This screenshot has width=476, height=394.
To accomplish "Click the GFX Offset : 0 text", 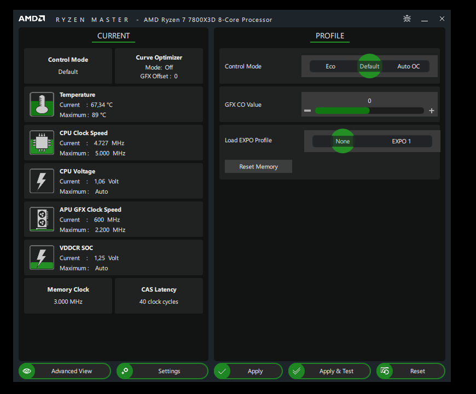I will pyautogui.click(x=159, y=76).
